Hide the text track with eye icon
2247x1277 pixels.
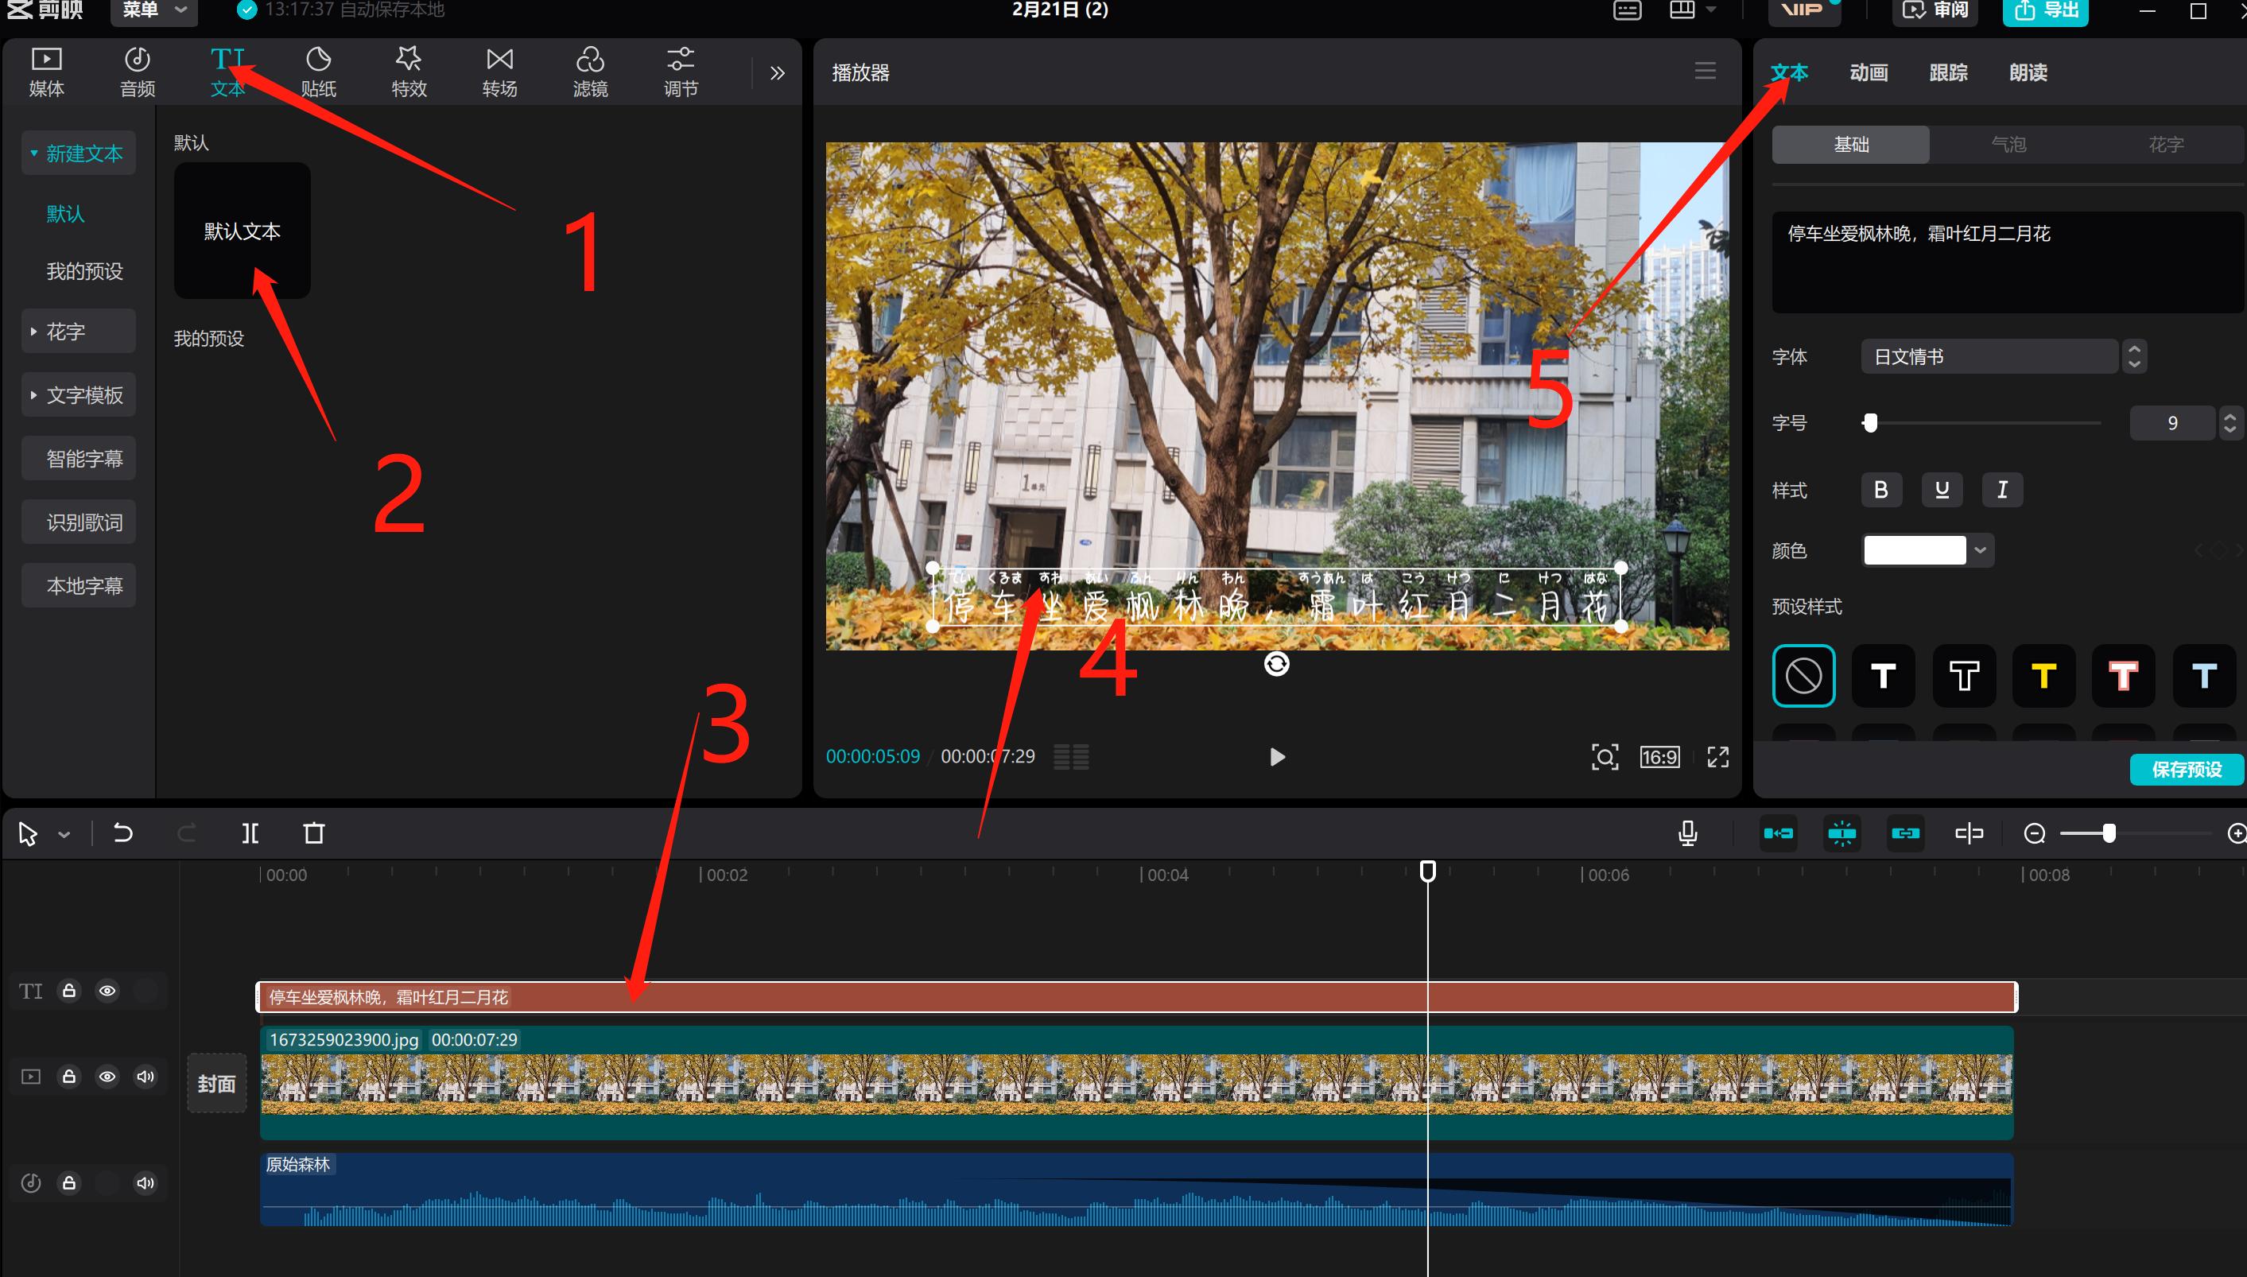click(107, 991)
